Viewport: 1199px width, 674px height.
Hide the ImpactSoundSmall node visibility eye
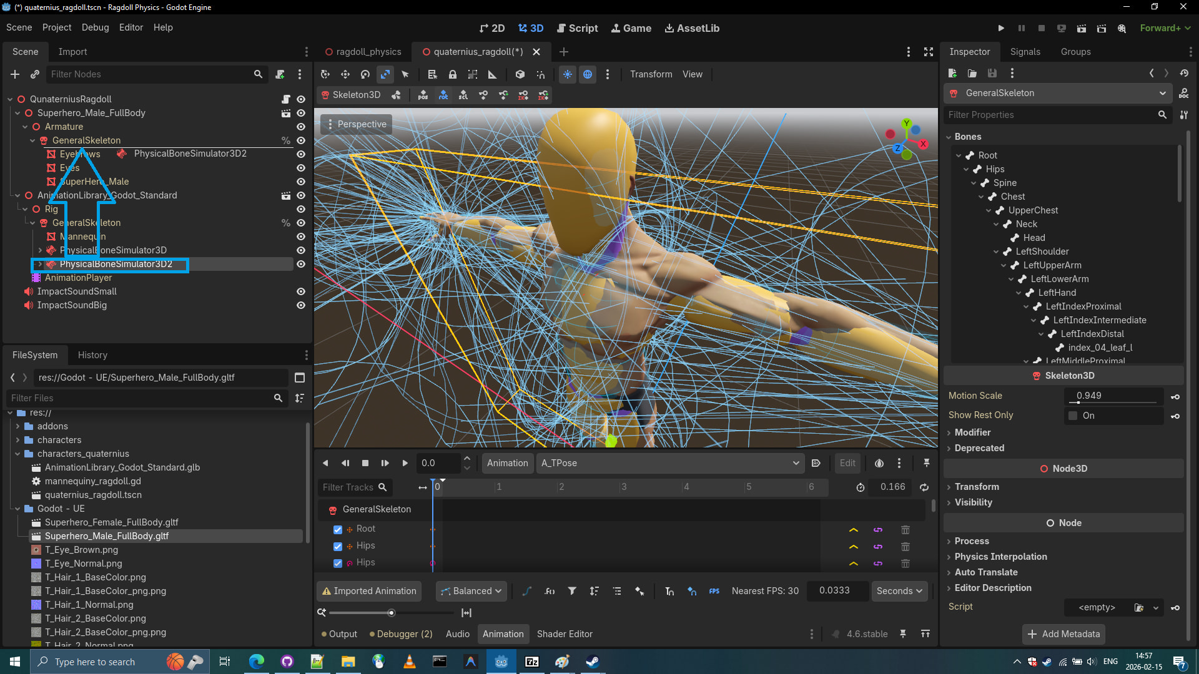tap(301, 291)
